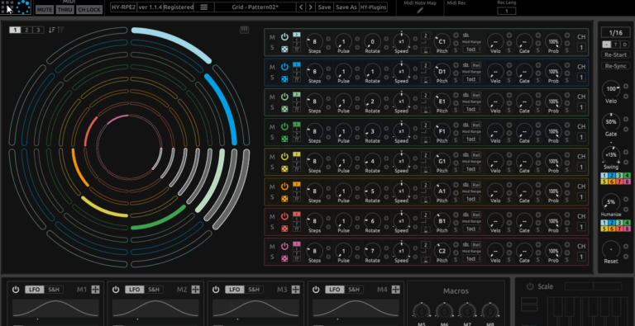635x326 pixels.
Task: Open the hamburger preset menu icon
Action: [x=204, y=7]
